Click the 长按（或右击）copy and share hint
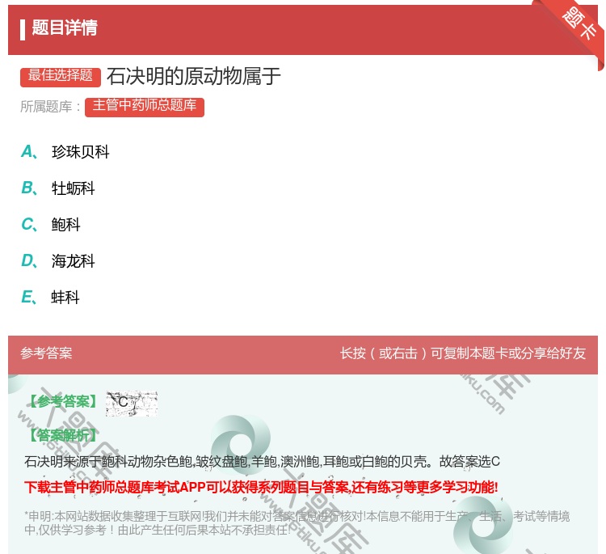606x554 pixels. pyautogui.click(x=462, y=353)
